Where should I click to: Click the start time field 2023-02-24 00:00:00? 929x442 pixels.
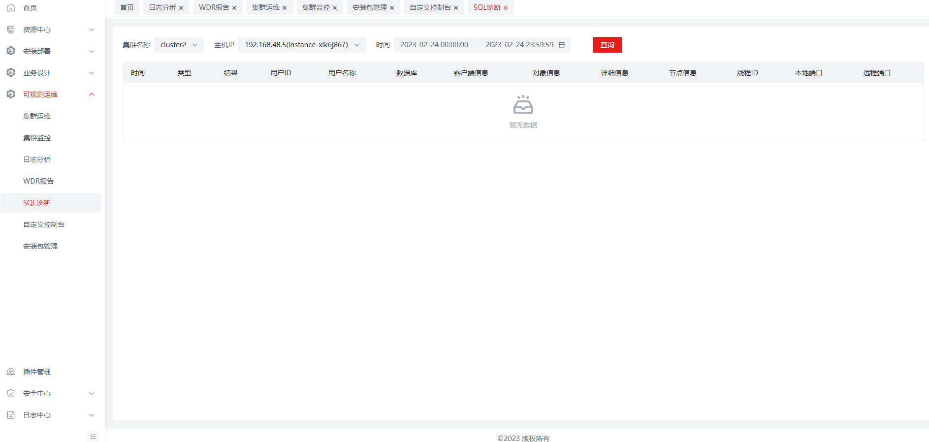coord(434,45)
